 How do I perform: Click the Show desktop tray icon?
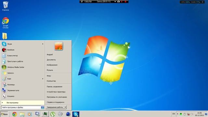206,114
